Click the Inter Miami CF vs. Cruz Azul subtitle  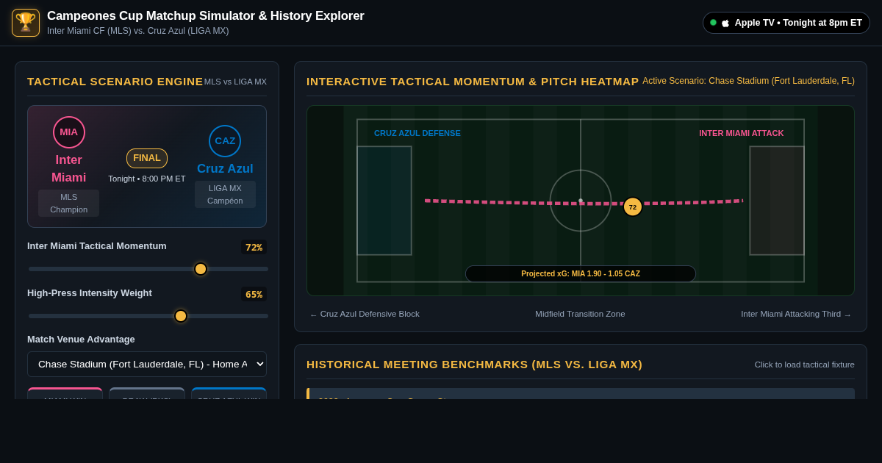pos(138,31)
